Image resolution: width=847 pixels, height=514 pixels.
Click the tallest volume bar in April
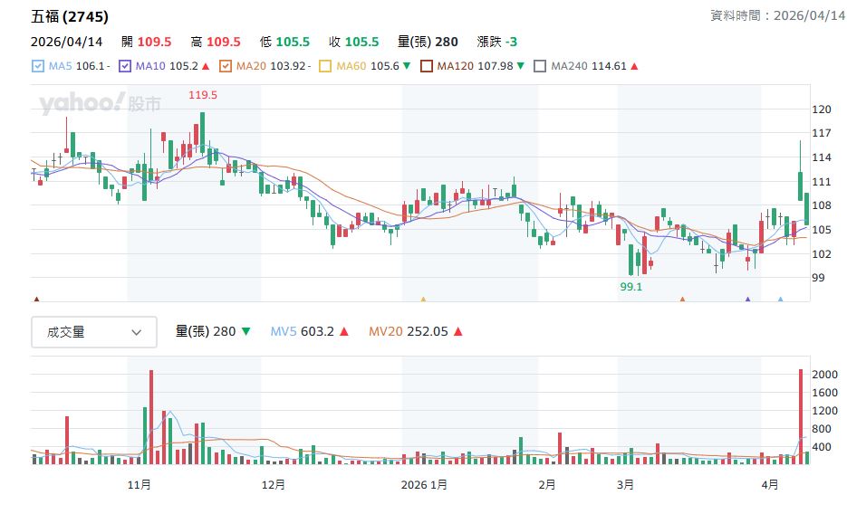[801, 416]
